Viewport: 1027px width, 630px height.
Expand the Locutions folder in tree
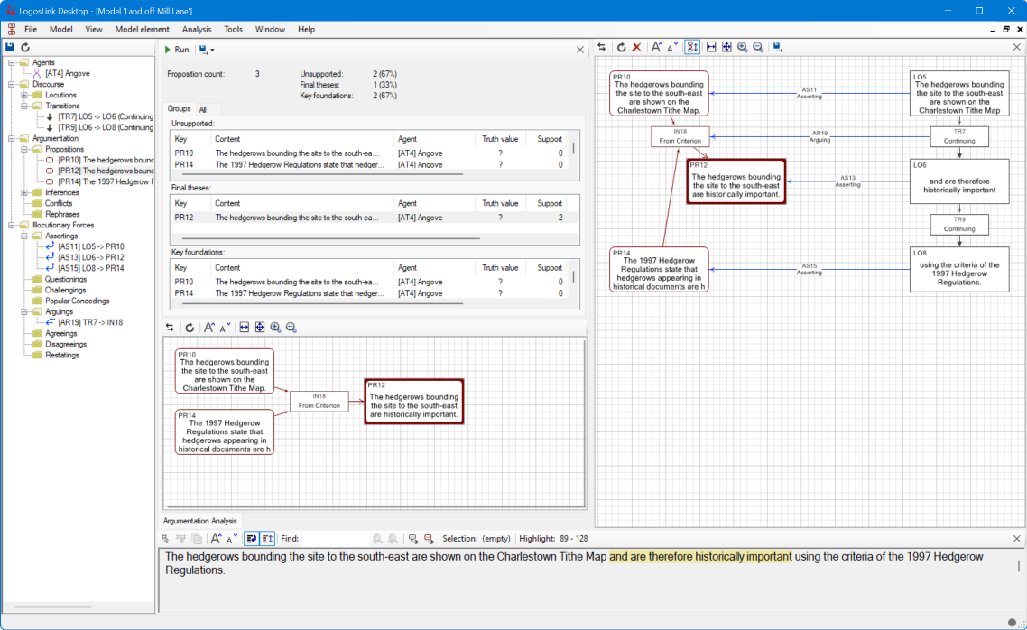pyautogui.click(x=23, y=95)
